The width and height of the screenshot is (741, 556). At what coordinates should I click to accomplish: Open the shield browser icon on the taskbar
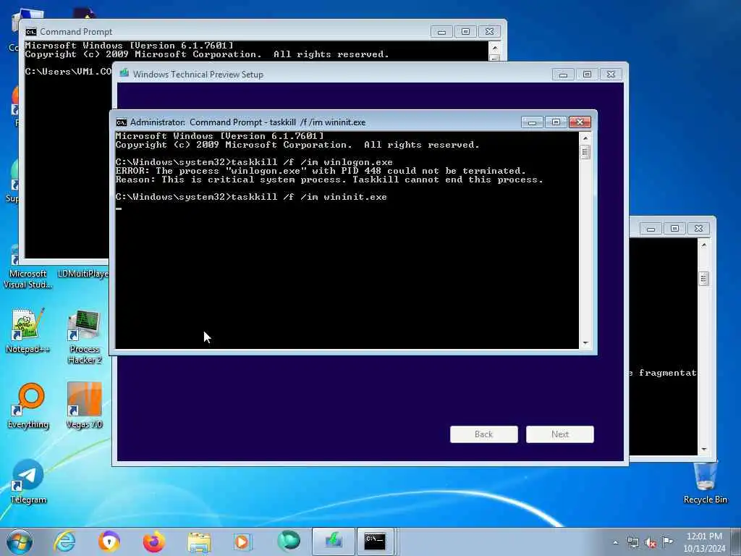(x=109, y=542)
